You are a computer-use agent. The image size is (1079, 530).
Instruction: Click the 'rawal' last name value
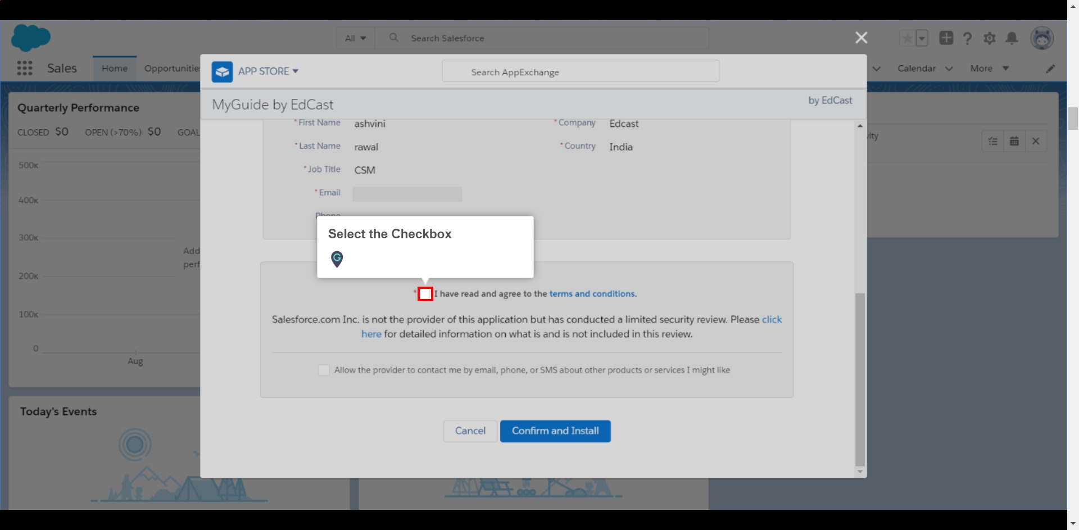(366, 147)
